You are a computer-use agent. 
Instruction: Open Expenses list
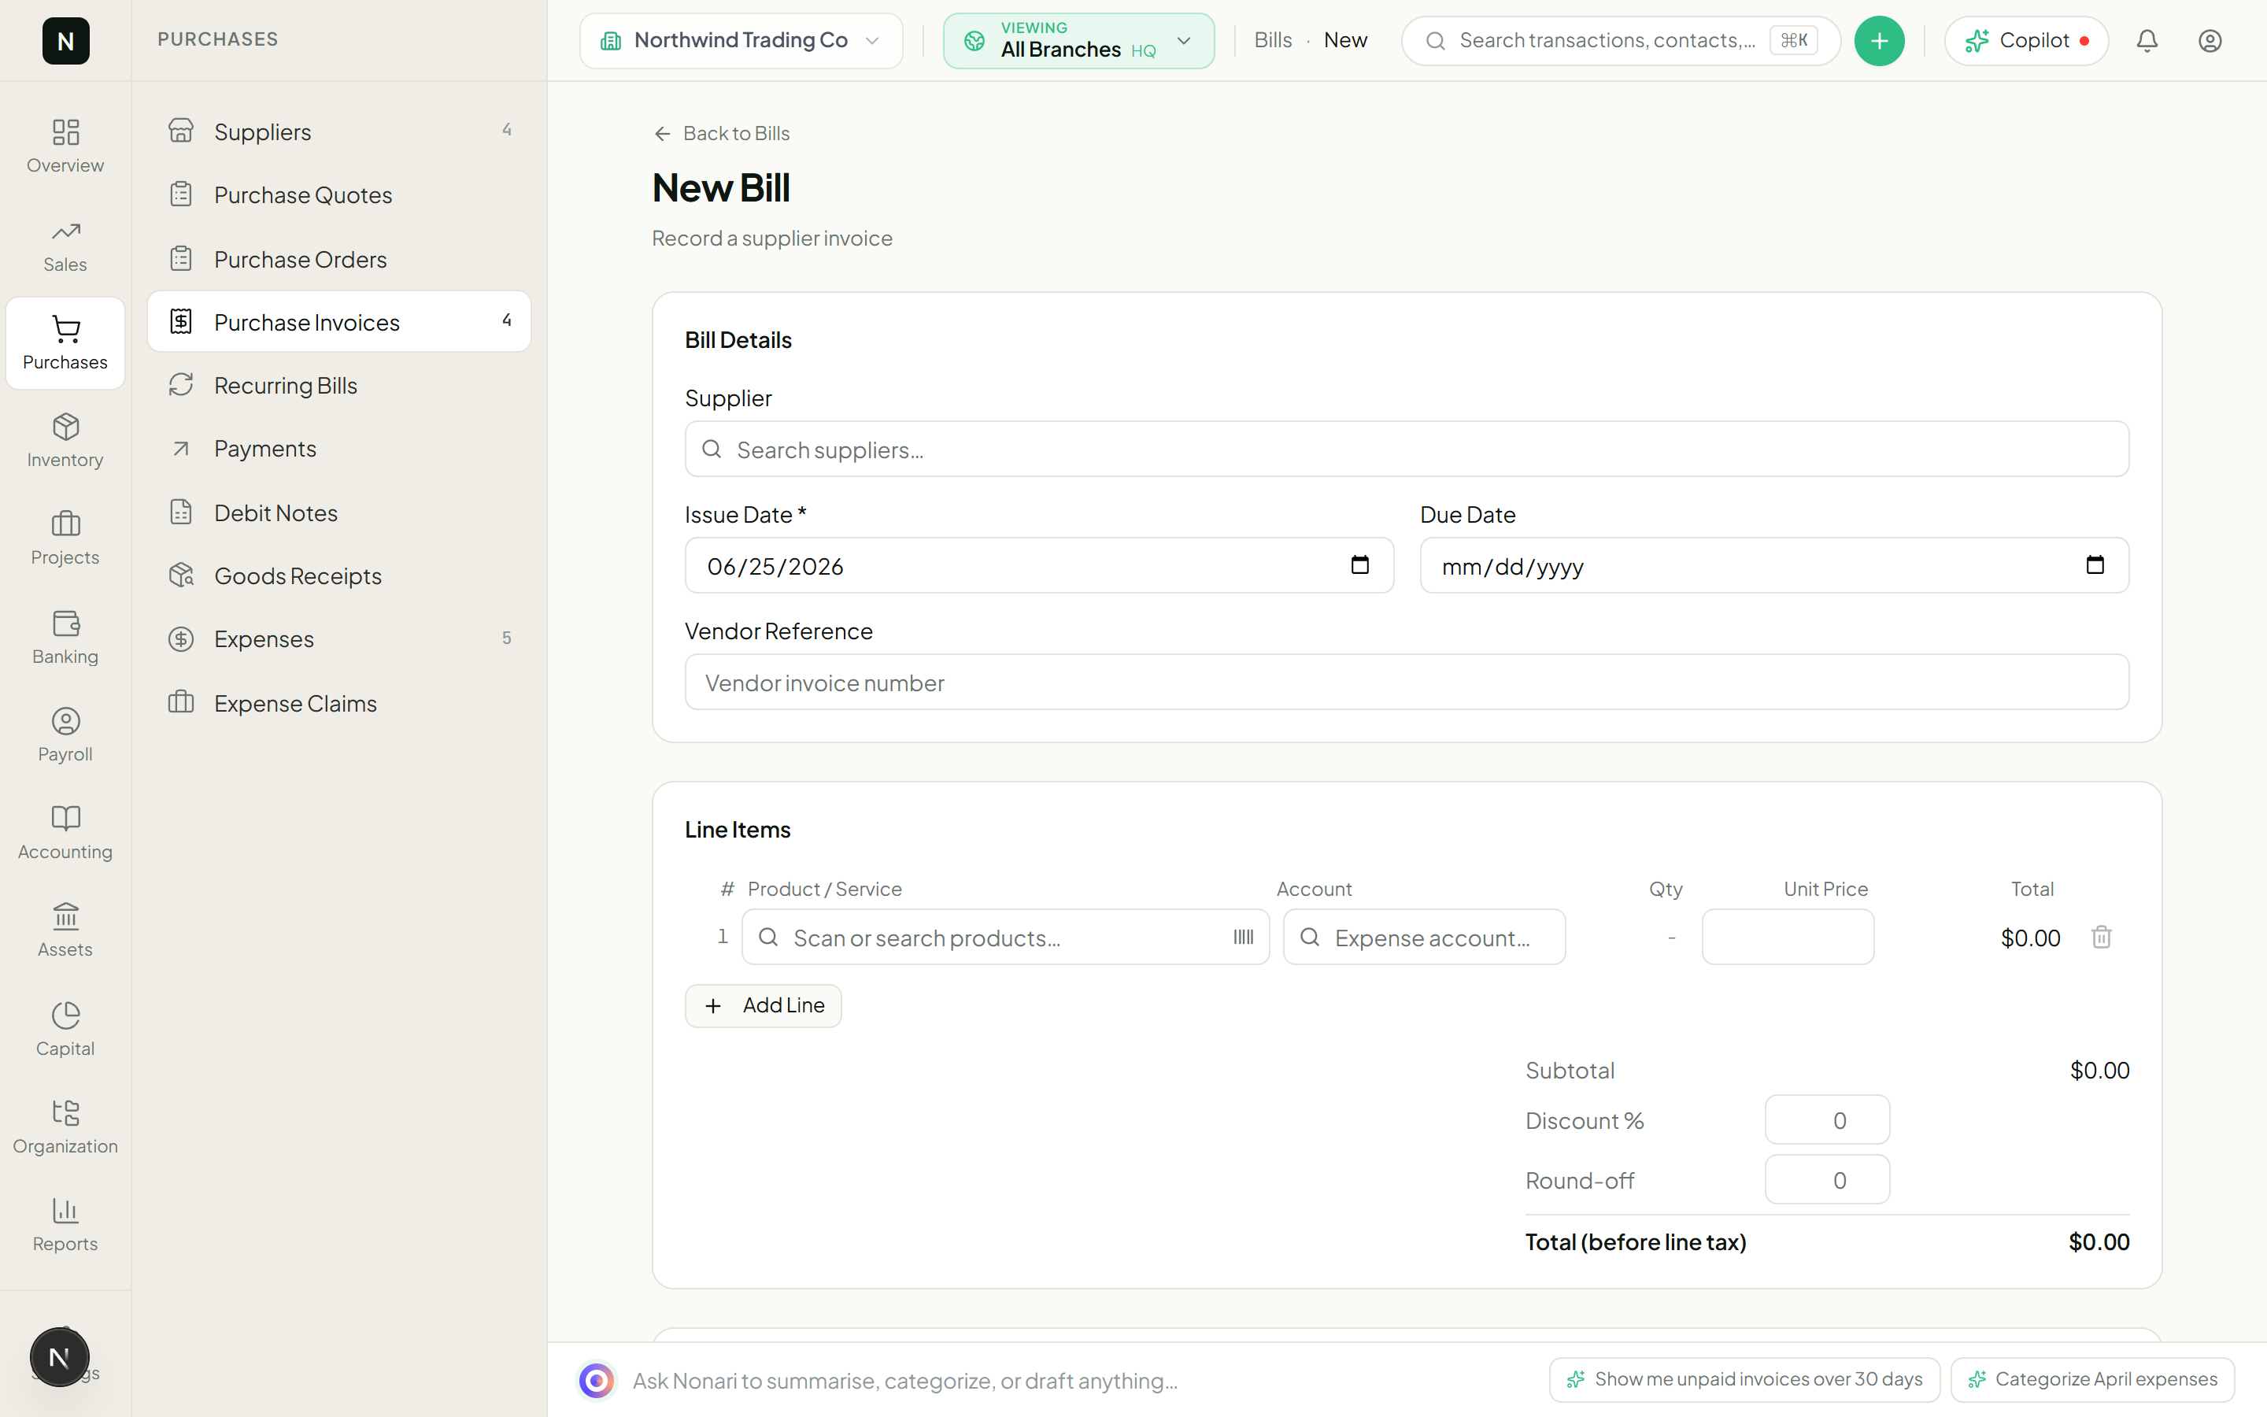point(339,639)
